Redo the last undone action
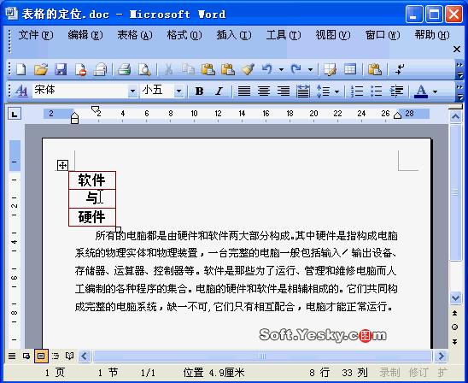 pos(296,69)
